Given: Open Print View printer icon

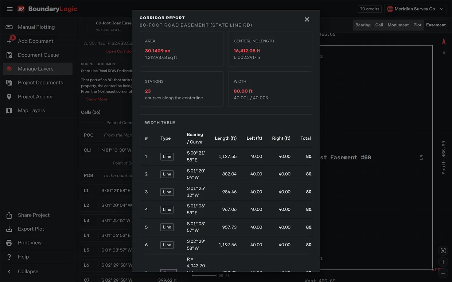Looking at the screenshot, I should pos(9,243).
